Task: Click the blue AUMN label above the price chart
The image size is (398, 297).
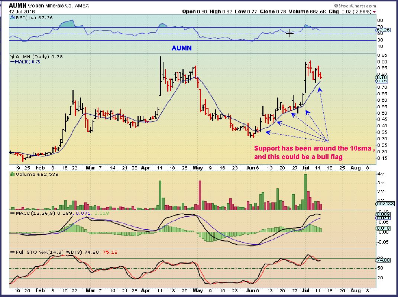Action: pyautogui.click(x=181, y=48)
